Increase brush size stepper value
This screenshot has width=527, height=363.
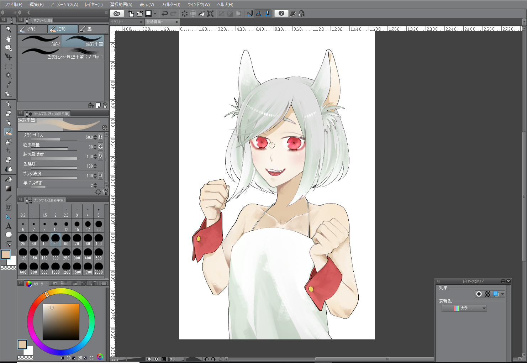click(95, 136)
